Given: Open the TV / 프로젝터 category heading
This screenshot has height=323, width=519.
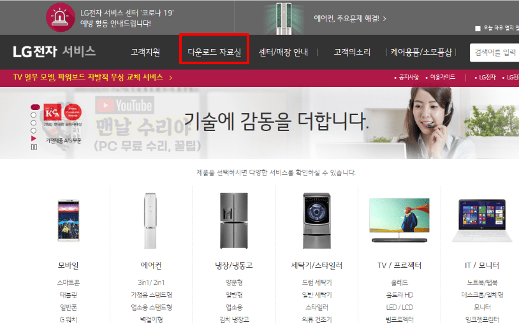Looking at the screenshot, I should 399,265.
